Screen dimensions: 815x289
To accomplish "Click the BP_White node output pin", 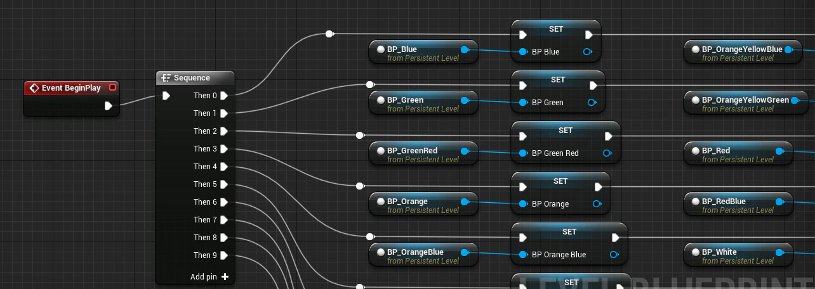I will pos(779,252).
